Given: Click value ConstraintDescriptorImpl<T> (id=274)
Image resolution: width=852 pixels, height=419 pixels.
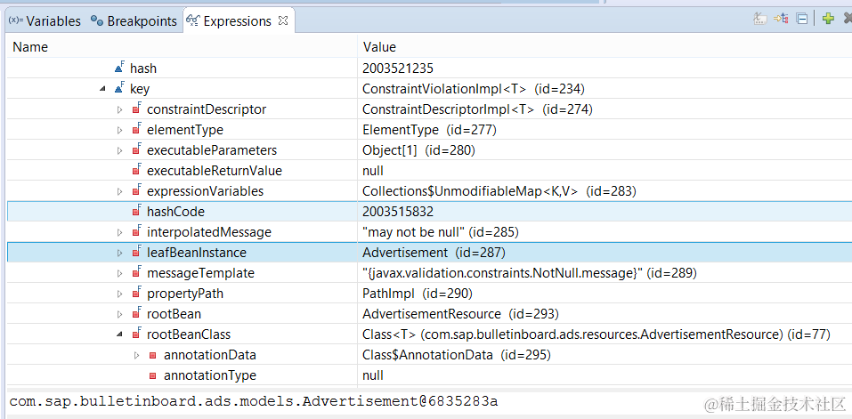Looking at the screenshot, I should click(477, 109).
